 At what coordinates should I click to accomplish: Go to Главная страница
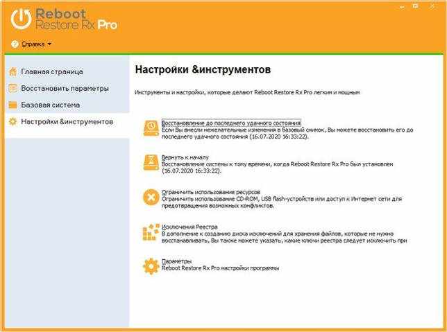52,72
